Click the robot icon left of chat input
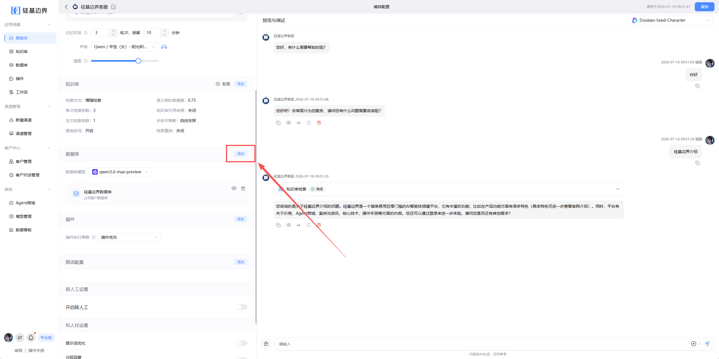Image resolution: width=719 pixels, height=359 pixels. tap(266, 344)
